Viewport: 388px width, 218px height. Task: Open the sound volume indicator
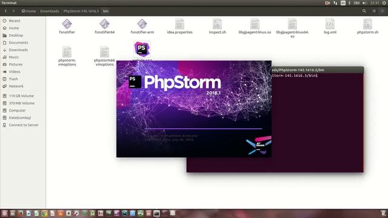coord(364,3)
